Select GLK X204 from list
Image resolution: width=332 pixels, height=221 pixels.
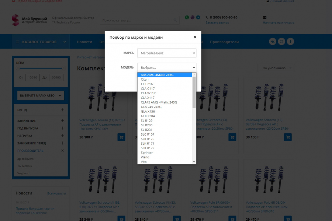point(165,116)
